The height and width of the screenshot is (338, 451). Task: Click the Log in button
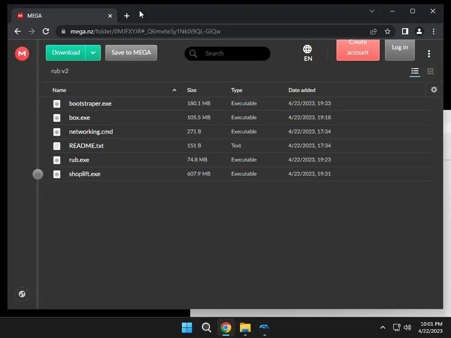coord(400,50)
